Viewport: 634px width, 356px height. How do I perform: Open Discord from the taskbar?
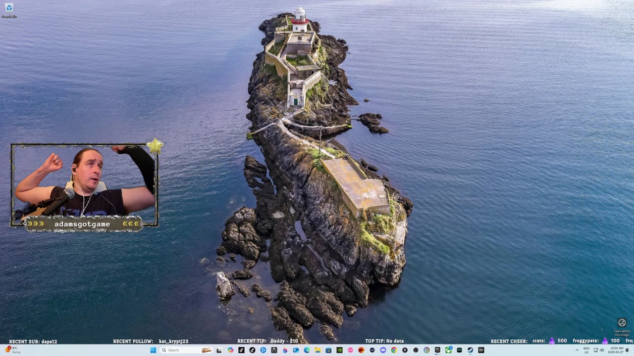click(x=383, y=350)
